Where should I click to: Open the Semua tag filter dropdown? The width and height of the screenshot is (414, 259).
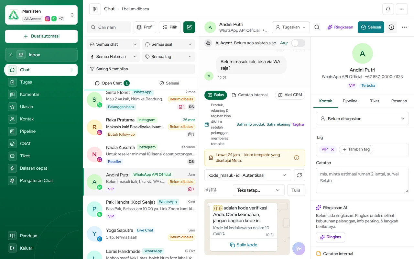(169, 57)
